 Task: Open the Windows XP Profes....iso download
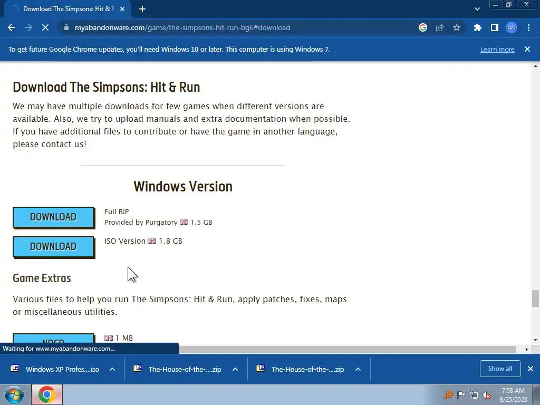pos(62,369)
